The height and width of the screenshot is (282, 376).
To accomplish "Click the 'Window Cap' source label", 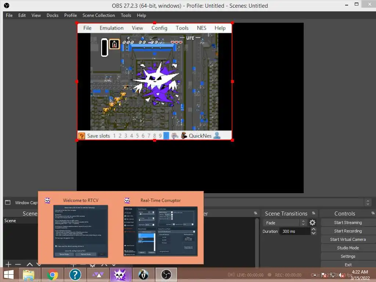I will tap(26, 202).
